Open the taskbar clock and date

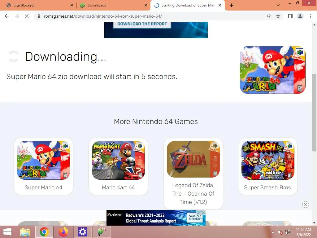point(303,232)
